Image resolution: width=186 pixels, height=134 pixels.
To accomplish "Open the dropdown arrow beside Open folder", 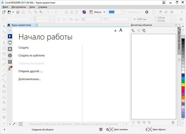I will click(13, 12).
